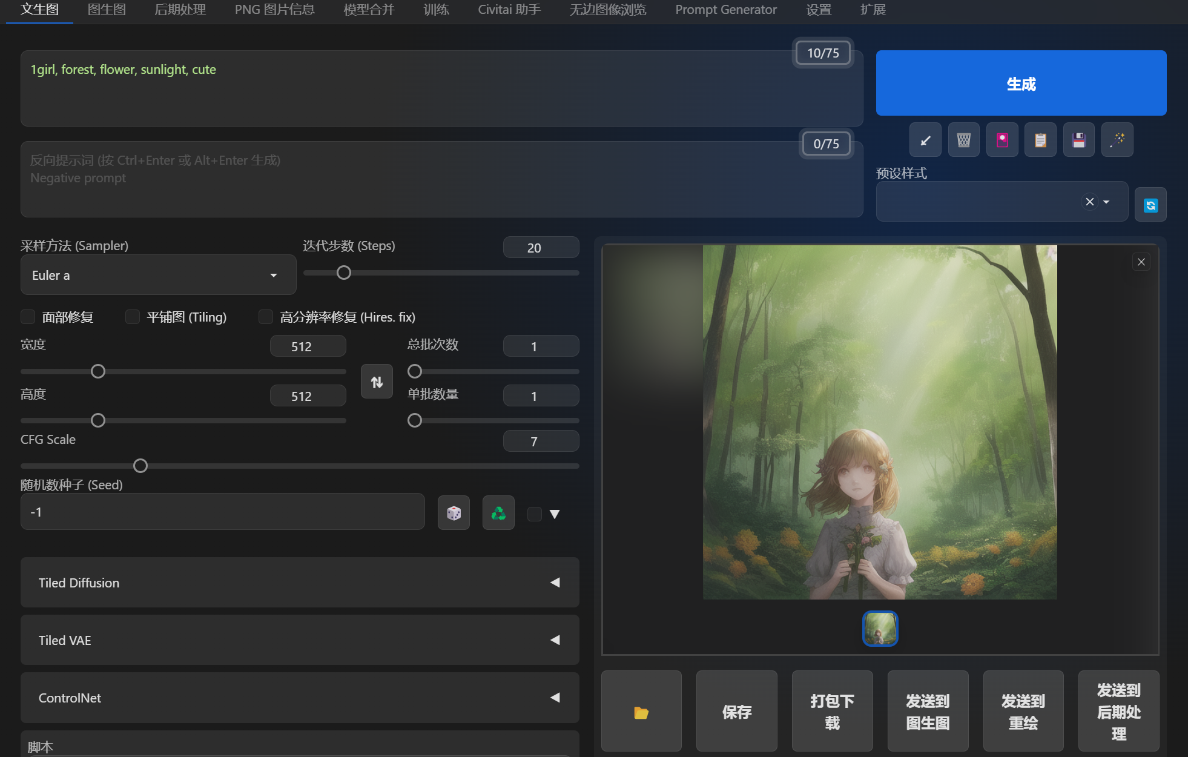1188x757 pixels.
Task: Open the 训练 tab
Action: click(x=437, y=10)
